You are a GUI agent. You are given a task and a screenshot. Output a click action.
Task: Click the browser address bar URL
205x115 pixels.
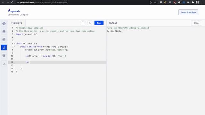pyautogui.click(x=44, y=2)
